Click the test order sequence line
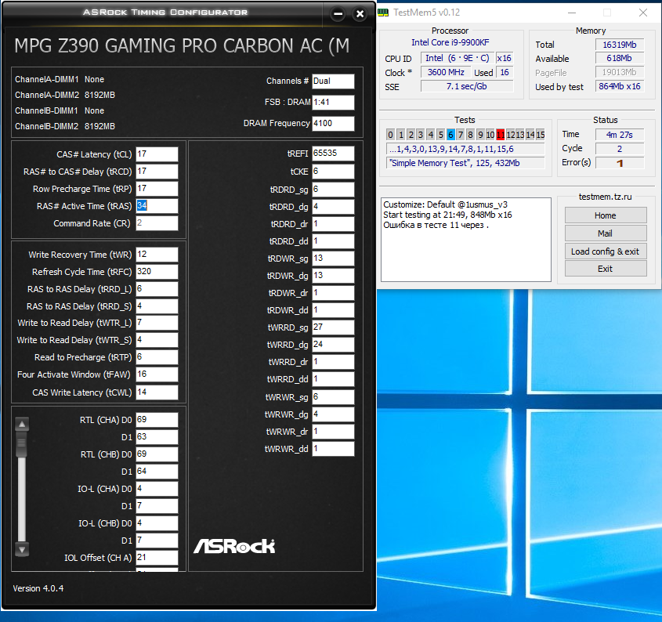The height and width of the screenshot is (622, 662). 465,149
